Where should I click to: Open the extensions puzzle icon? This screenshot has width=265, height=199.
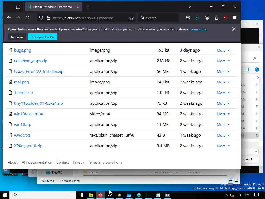pyautogui.click(x=216, y=18)
